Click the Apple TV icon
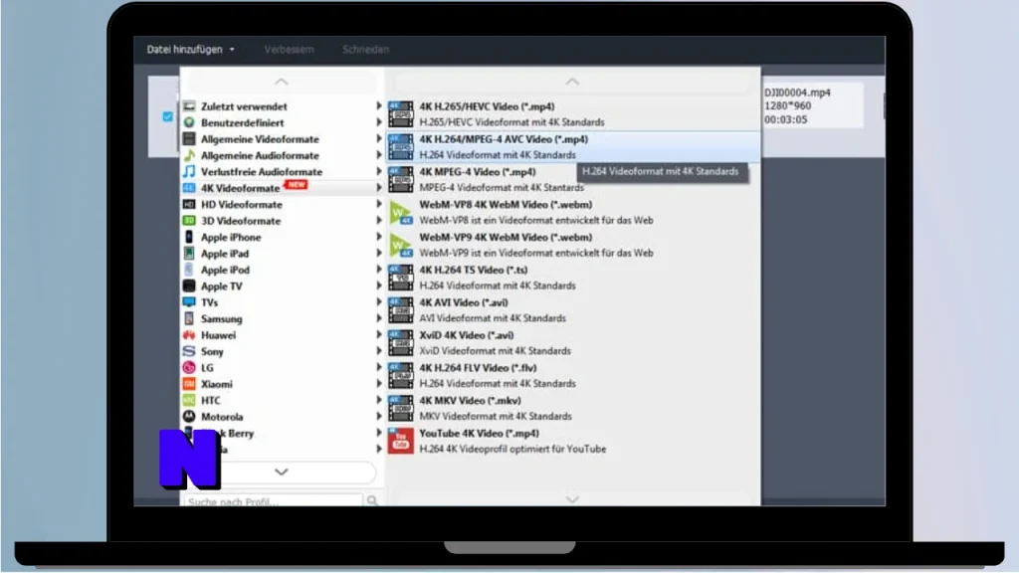Screen dimensions: 1019x573 (x=189, y=286)
